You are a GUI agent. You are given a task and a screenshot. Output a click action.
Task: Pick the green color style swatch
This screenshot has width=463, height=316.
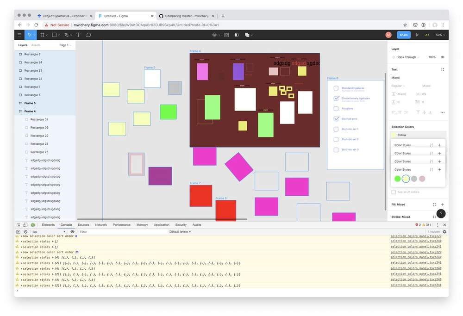click(x=397, y=179)
